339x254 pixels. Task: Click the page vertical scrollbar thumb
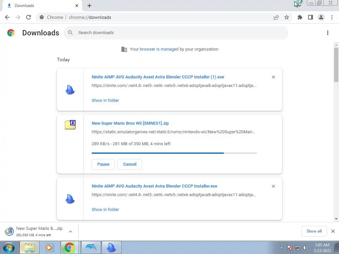tap(336, 65)
